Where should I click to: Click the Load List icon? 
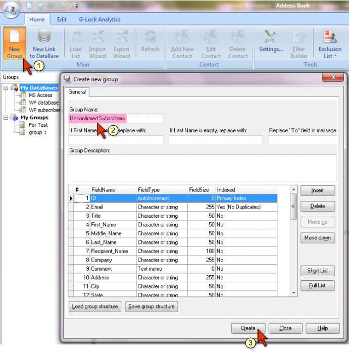coord(76,44)
